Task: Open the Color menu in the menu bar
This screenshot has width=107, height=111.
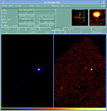Action: pyautogui.click(x=47, y=6)
